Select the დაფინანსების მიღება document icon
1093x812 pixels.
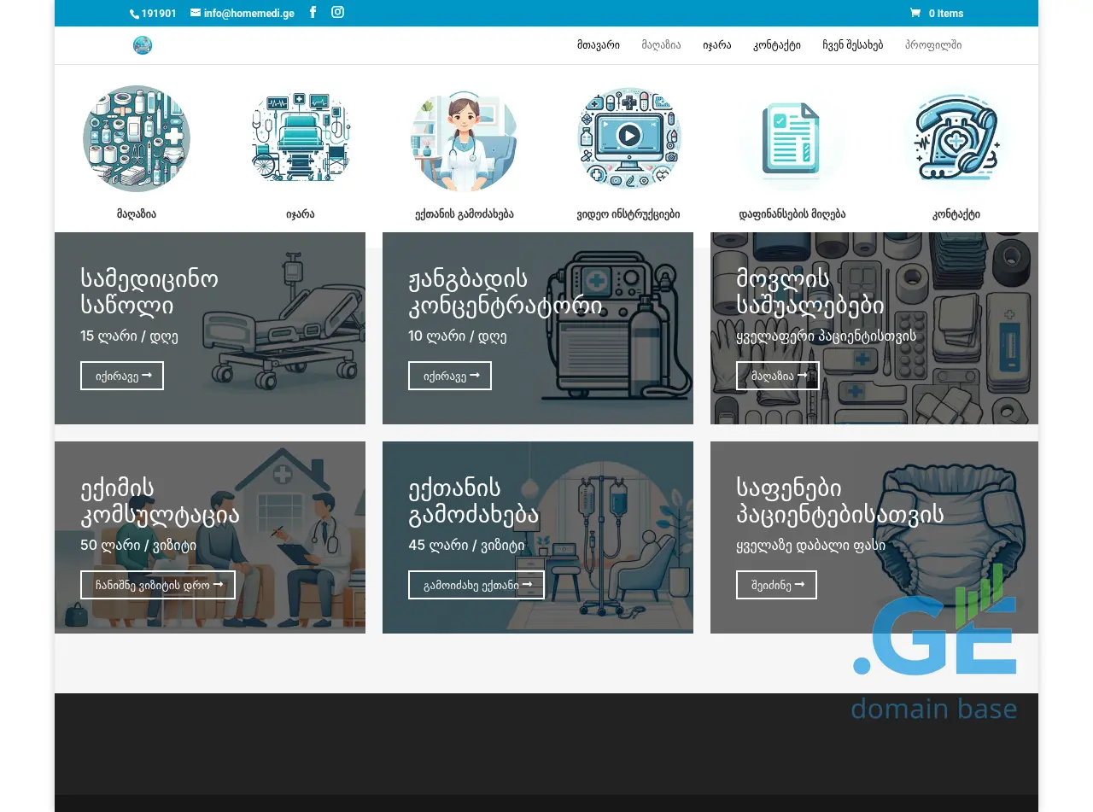[792, 140]
